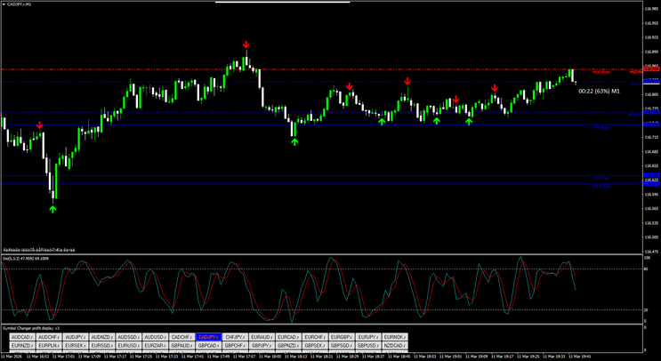This screenshot has height=361, width=661.
Task: Change symbol to EURAUD.r
Action: point(262,337)
